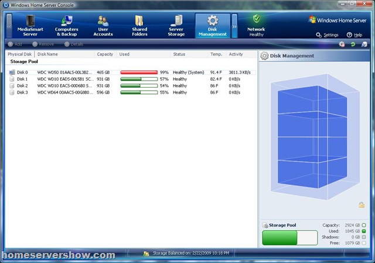Screen dimensions: 375x263
Task: Sort by Physical Disk column
Action: click(x=20, y=54)
